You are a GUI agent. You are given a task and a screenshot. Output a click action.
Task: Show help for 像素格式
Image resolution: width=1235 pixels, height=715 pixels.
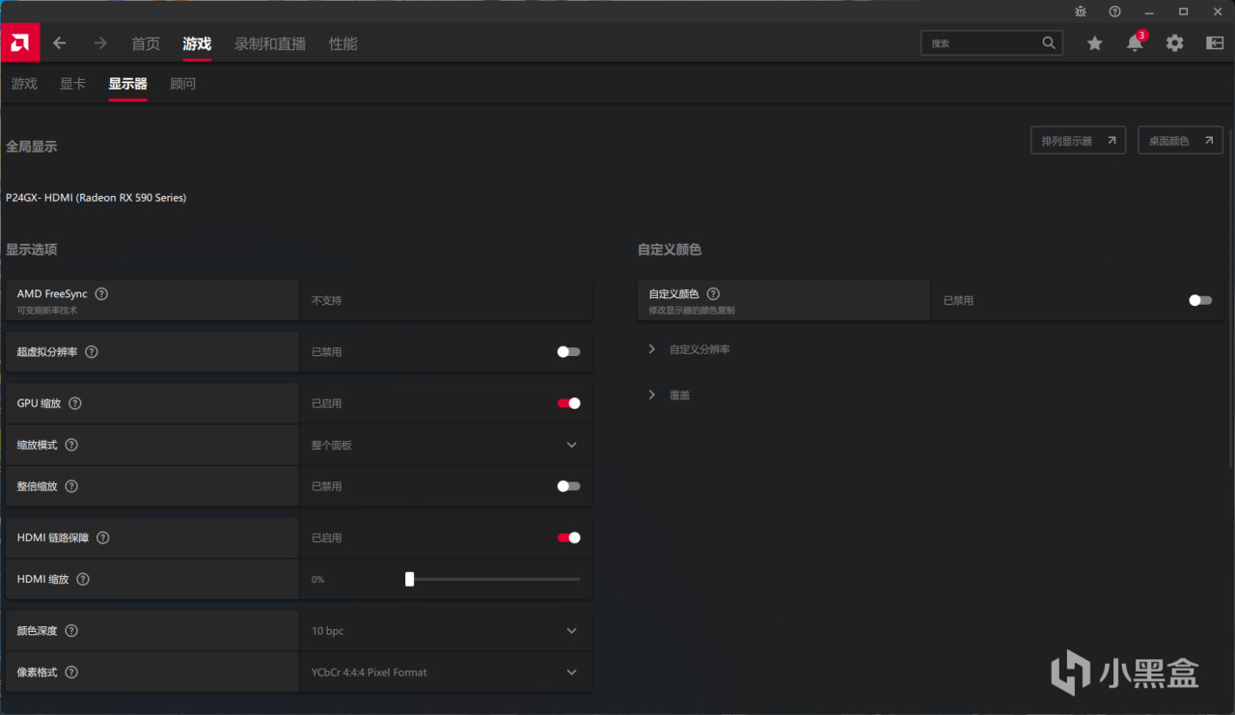(71, 672)
